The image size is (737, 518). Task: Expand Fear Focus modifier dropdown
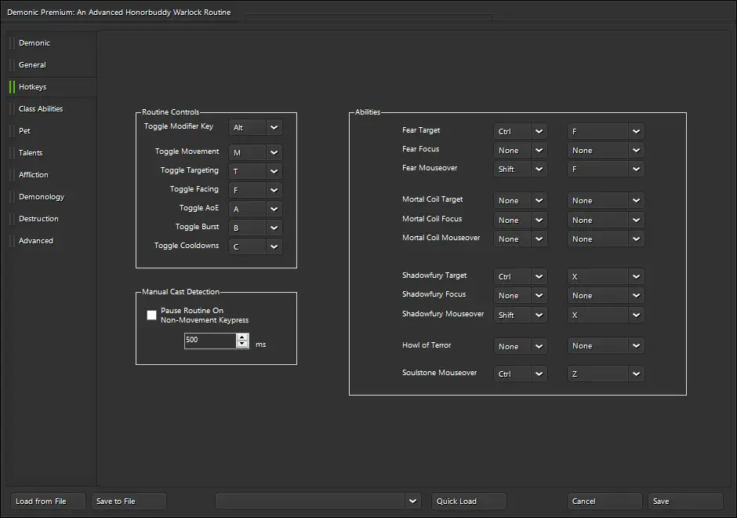[521, 150]
